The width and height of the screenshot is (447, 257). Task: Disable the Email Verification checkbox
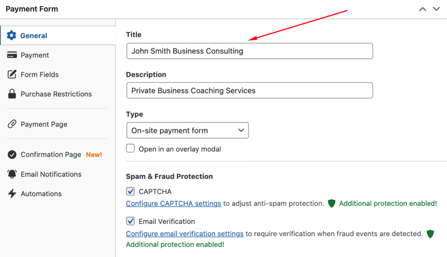click(131, 221)
